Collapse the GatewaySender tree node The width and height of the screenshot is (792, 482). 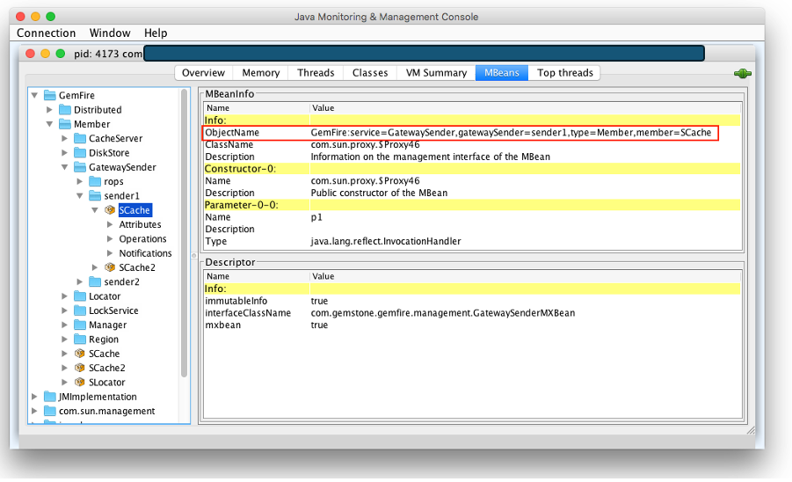pyautogui.click(x=65, y=167)
